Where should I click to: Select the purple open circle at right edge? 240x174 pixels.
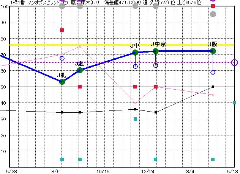[235, 62]
